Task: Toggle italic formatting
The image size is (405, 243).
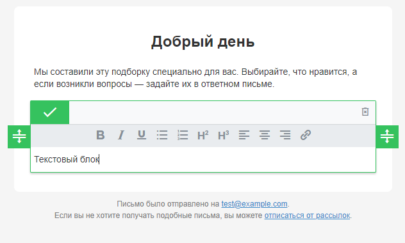Action: coord(121,135)
